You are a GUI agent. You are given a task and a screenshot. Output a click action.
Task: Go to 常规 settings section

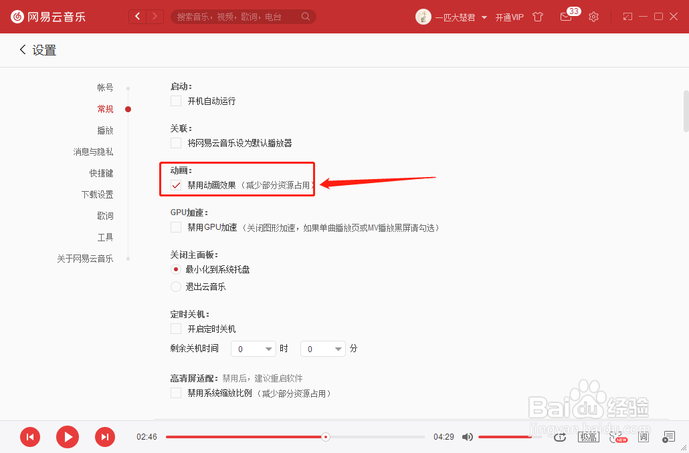(x=106, y=109)
